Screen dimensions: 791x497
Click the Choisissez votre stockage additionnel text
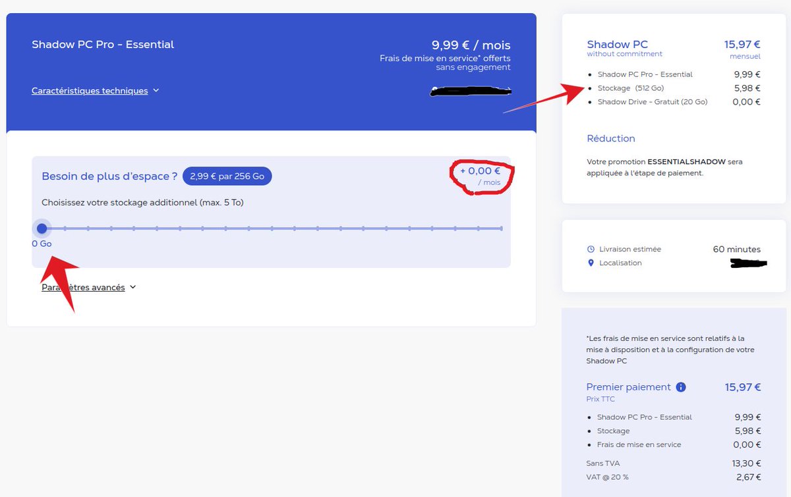coord(142,203)
